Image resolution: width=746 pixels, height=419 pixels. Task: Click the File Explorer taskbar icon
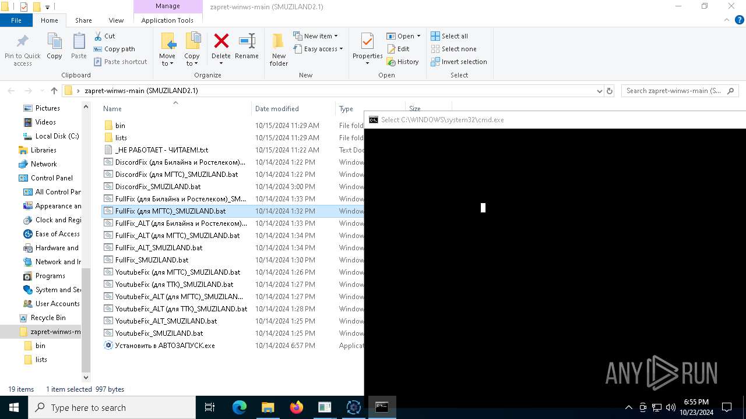(268, 407)
